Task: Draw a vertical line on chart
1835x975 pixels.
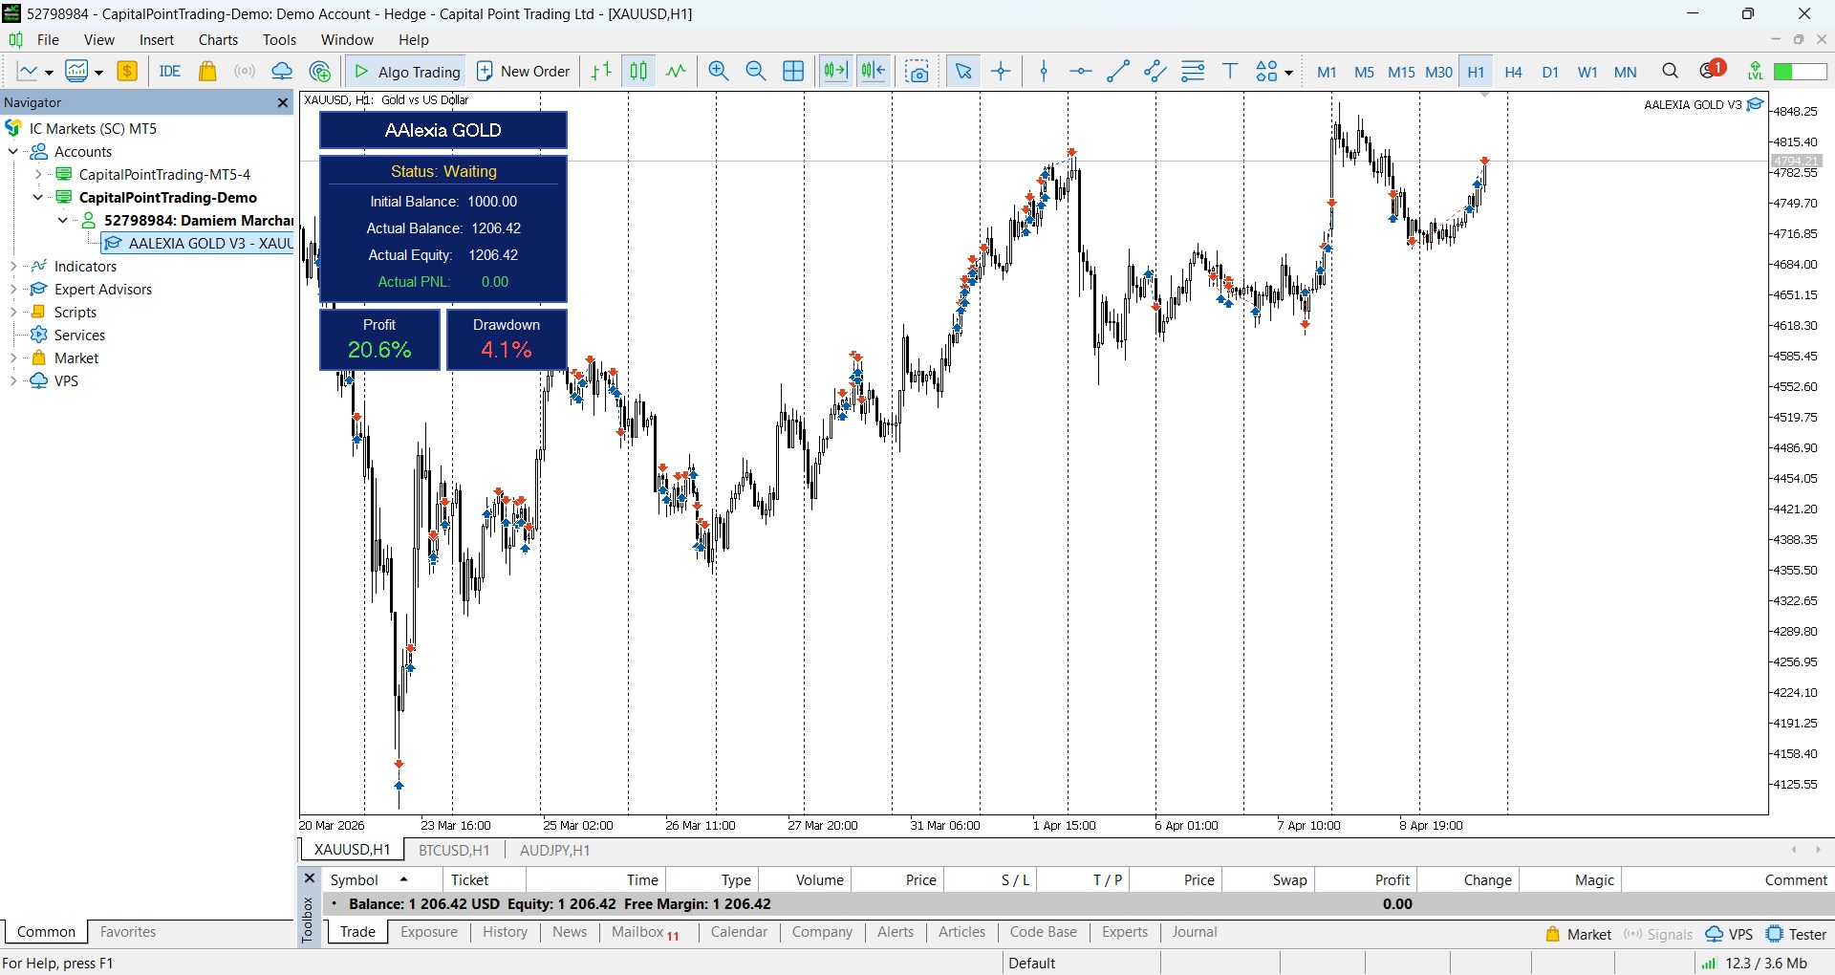Action: pos(1044,72)
